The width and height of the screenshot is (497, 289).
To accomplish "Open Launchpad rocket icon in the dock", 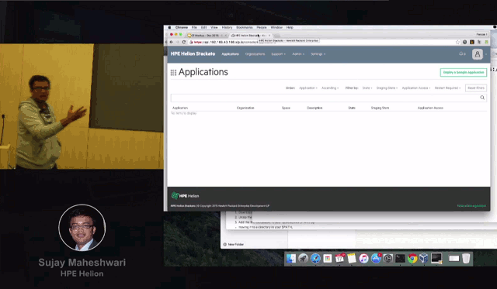I will click(303, 258).
